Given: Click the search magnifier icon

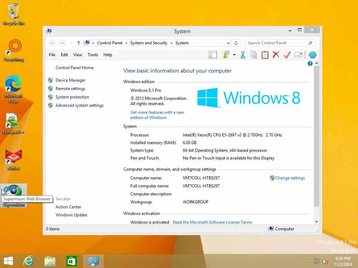Looking at the screenshot, I should (x=310, y=43).
